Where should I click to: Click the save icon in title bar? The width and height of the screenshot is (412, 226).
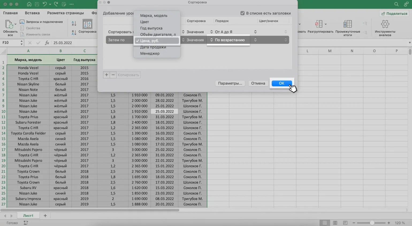[37, 4]
